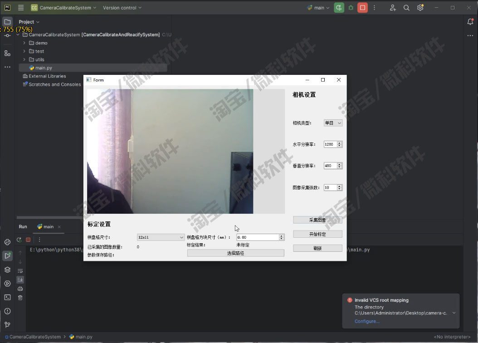Click the 垂直分辨率 input field
The width and height of the screenshot is (478, 343).
coord(330,166)
